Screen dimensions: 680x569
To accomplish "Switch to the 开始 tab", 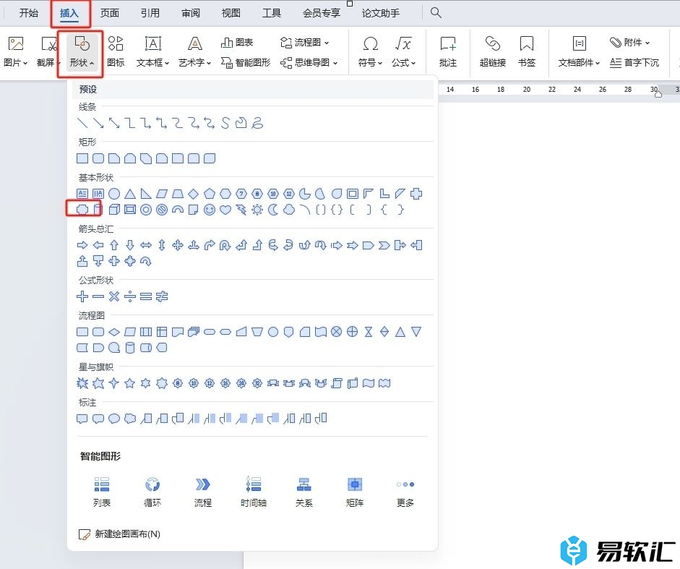I will click(29, 13).
